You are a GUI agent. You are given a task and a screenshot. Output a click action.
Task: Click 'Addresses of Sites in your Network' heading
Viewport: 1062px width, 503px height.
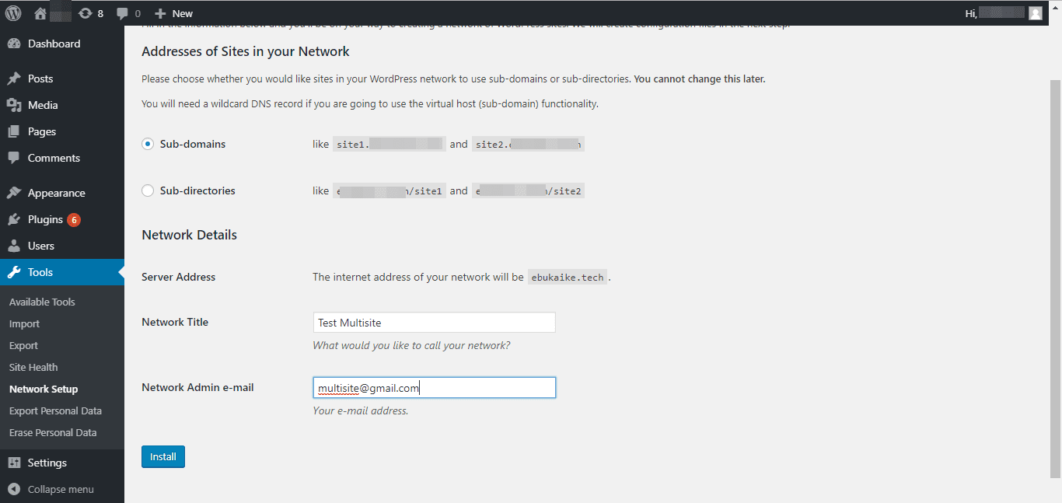point(246,51)
